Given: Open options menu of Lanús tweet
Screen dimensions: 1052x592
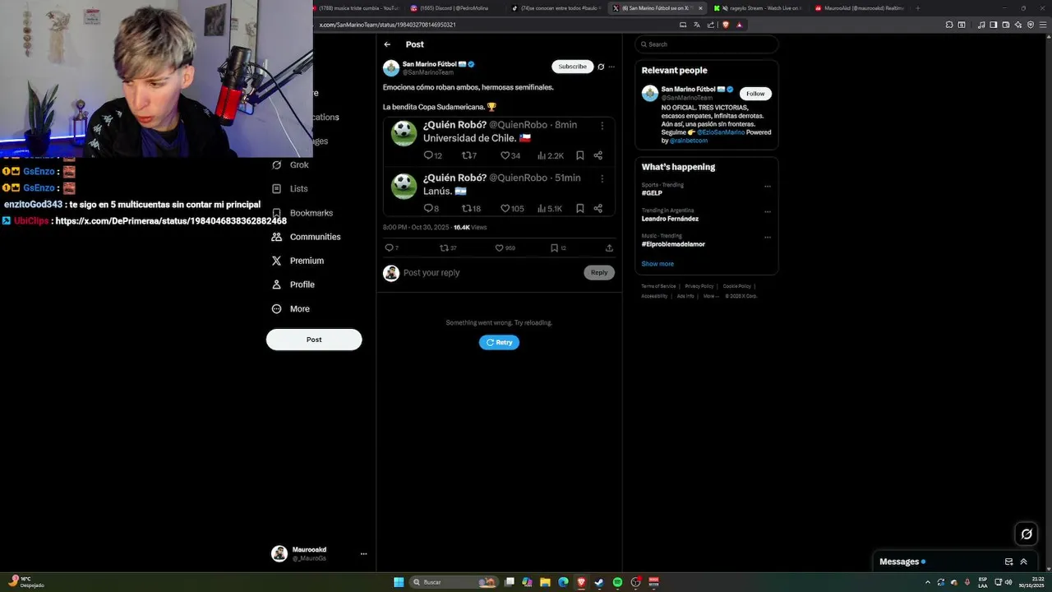Looking at the screenshot, I should click(x=602, y=178).
